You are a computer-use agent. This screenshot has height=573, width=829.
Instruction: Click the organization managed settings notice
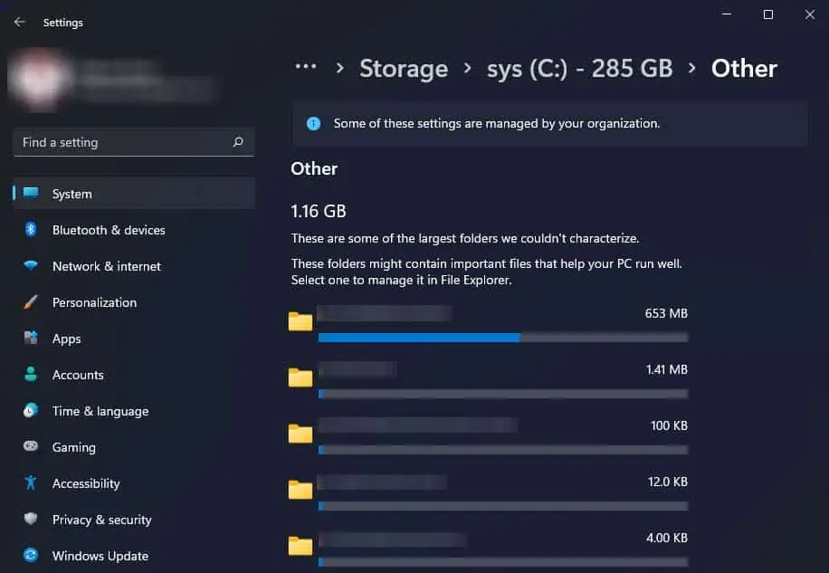coord(549,124)
